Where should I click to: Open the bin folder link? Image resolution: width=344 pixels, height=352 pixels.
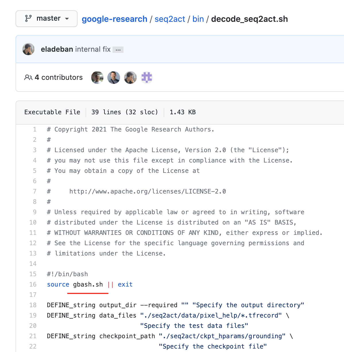[198, 19]
